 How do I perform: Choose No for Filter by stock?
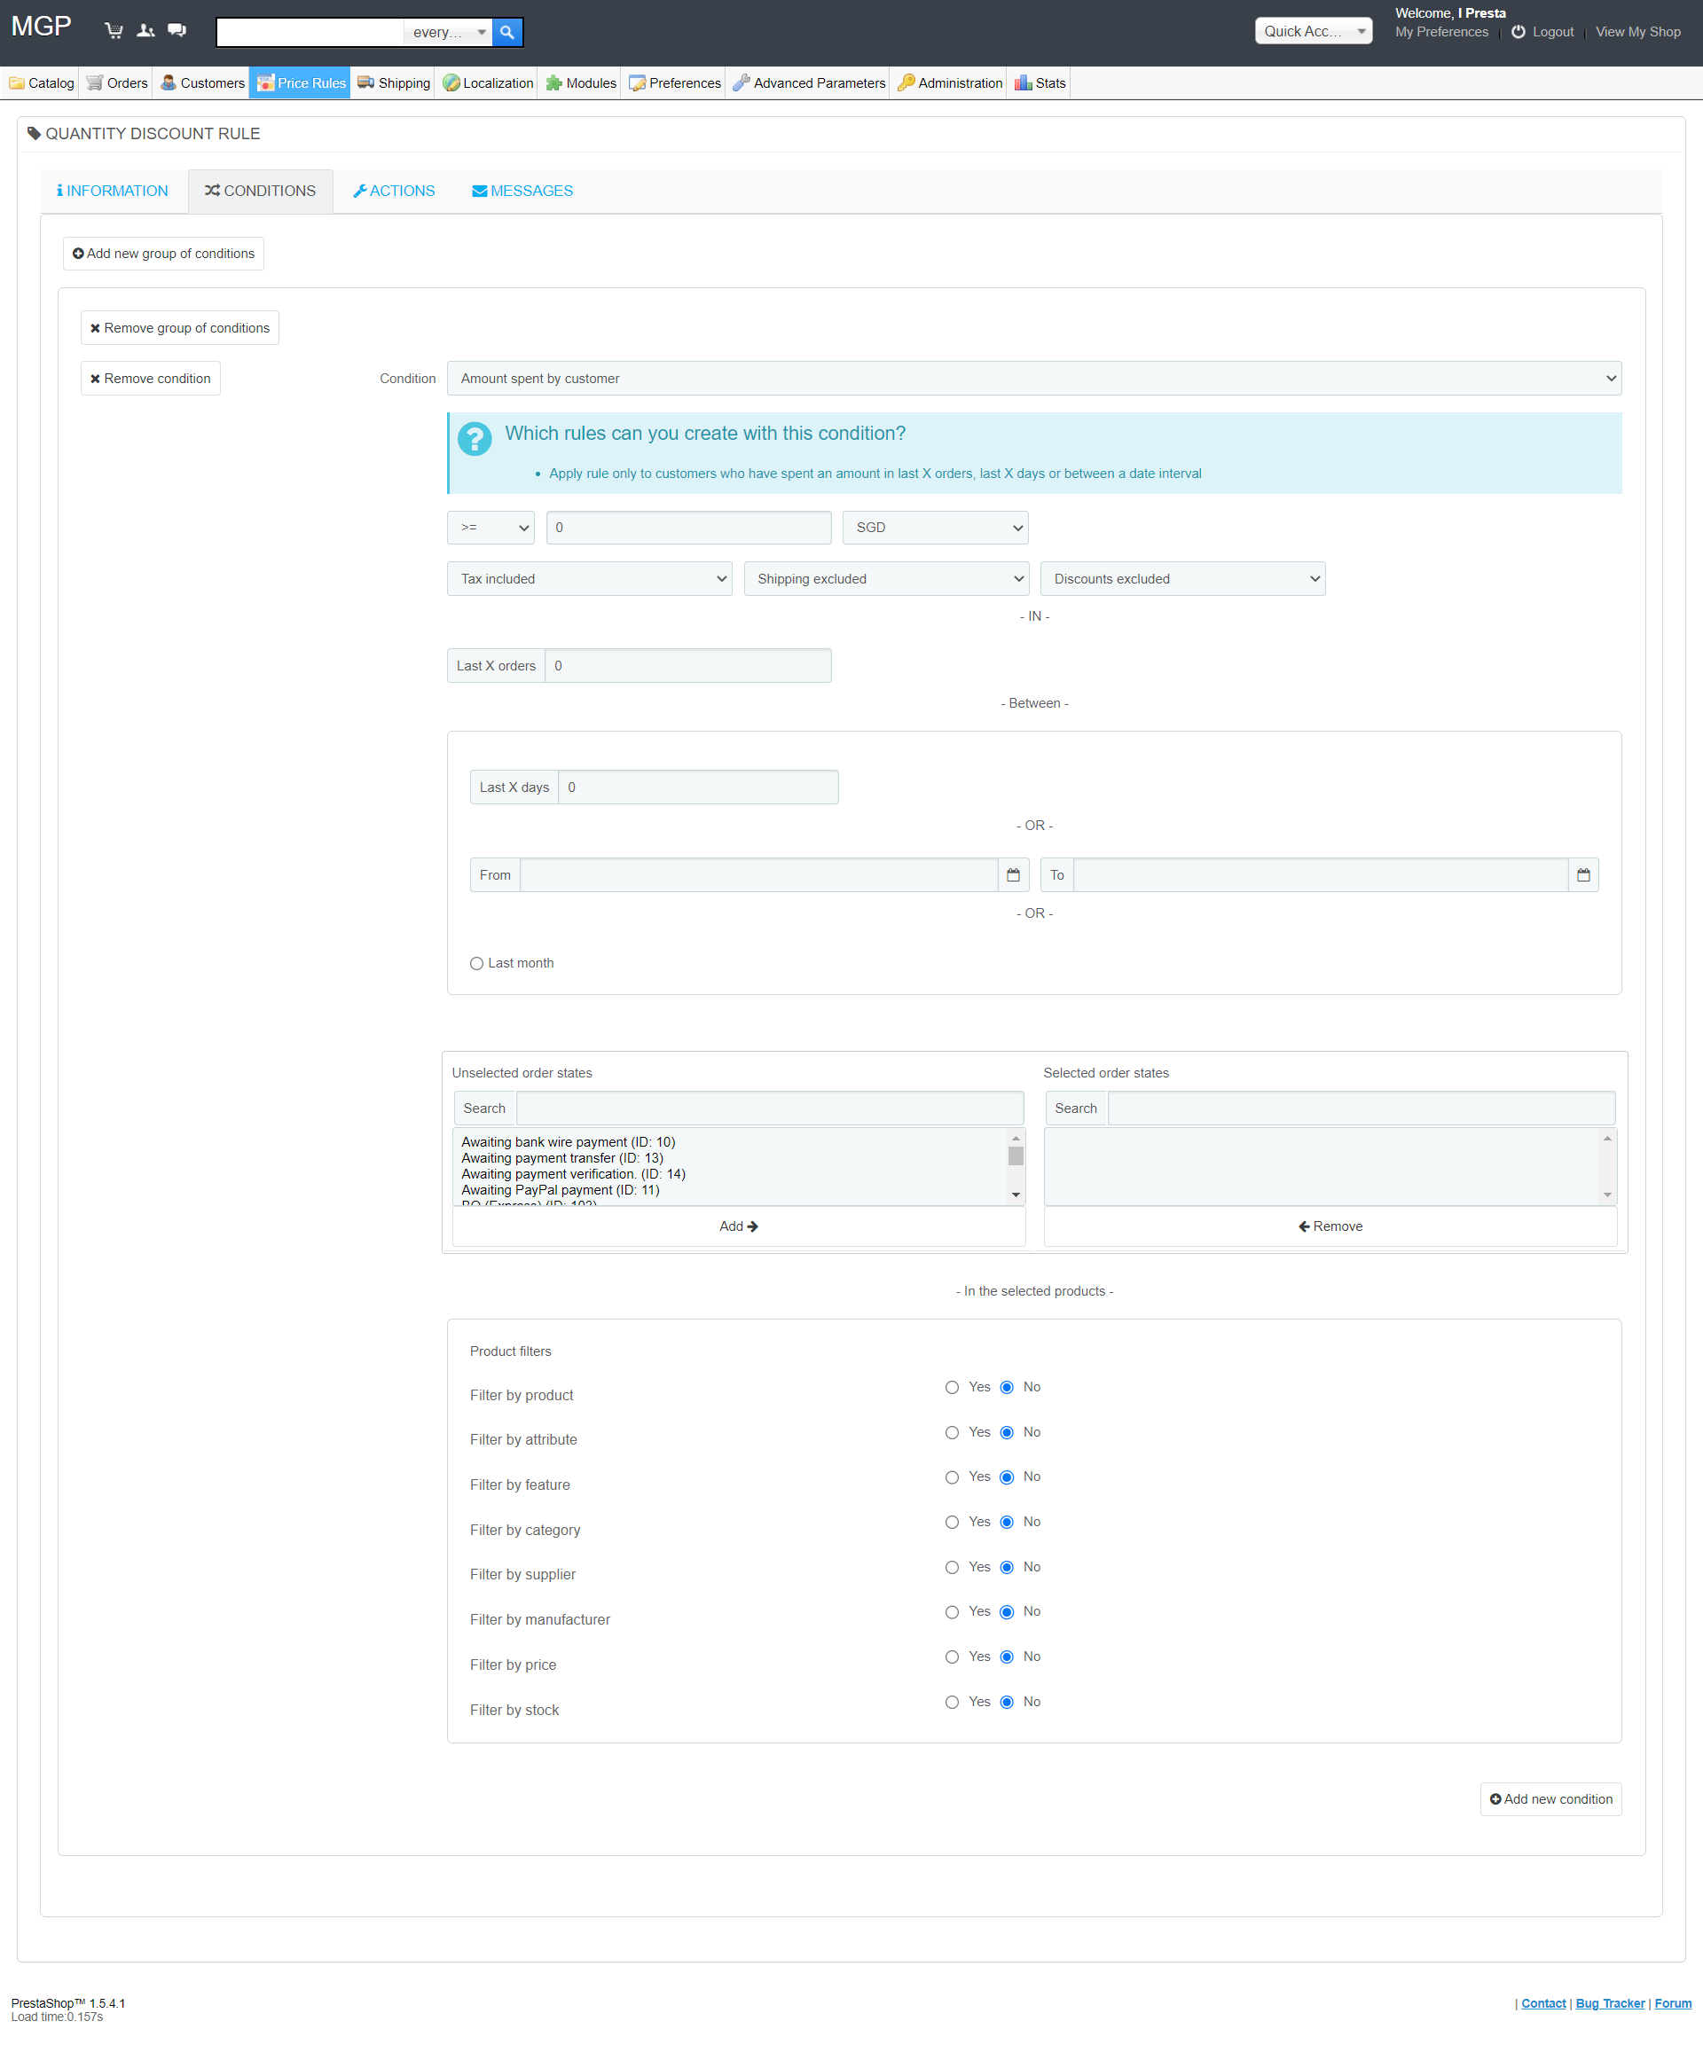coord(1007,1701)
